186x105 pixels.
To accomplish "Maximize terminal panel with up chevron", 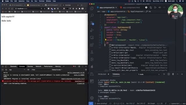I will pyautogui.click(x=178, y=74).
